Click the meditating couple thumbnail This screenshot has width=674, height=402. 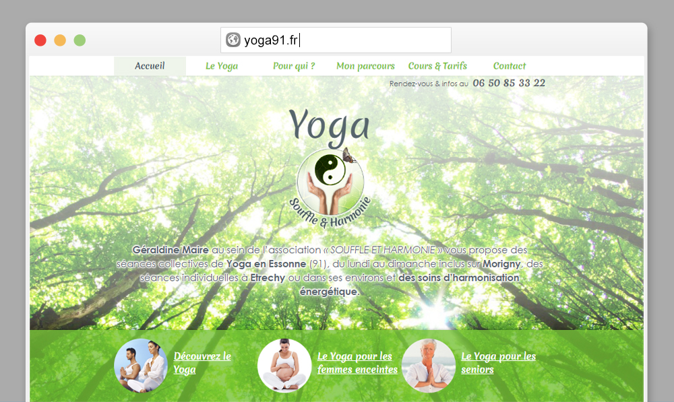[x=141, y=366]
